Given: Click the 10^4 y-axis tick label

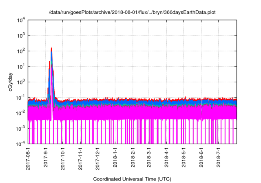Looking at the screenshot, I should click(x=21, y=20).
